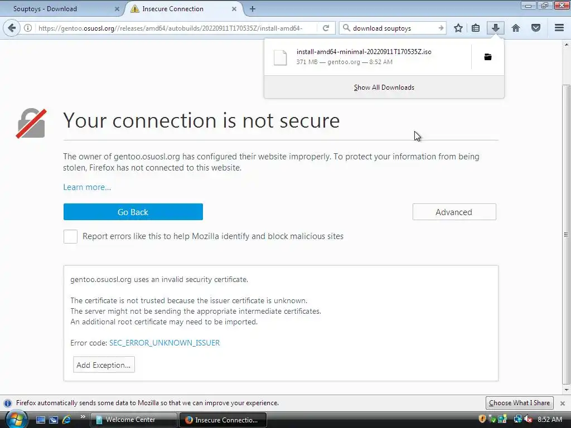Open the Firefox hamburger menu
Screen dimensions: 571x428
point(559,28)
